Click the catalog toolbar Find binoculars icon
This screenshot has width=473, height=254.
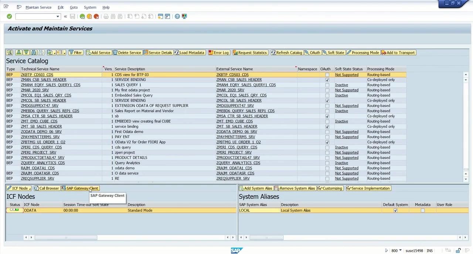click(x=34, y=53)
